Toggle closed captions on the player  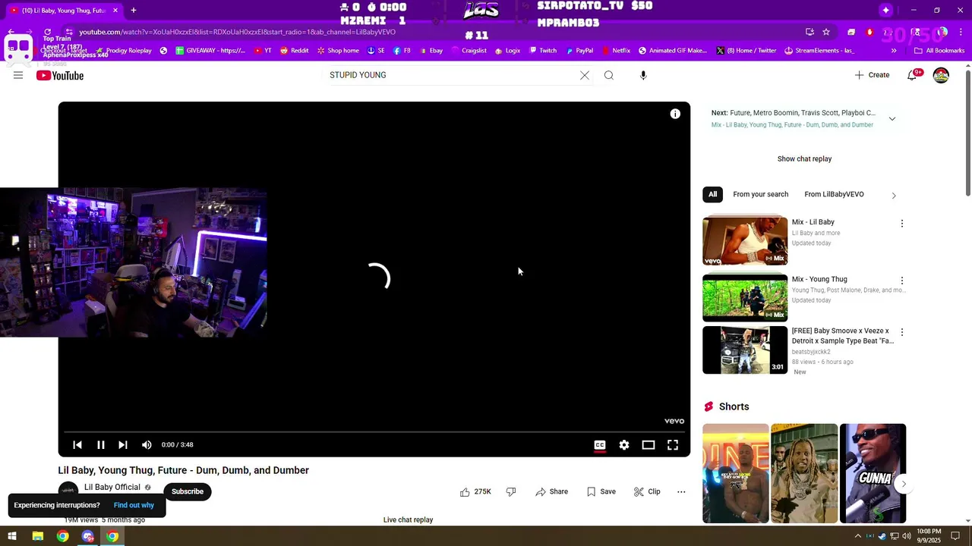tap(600, 445)
